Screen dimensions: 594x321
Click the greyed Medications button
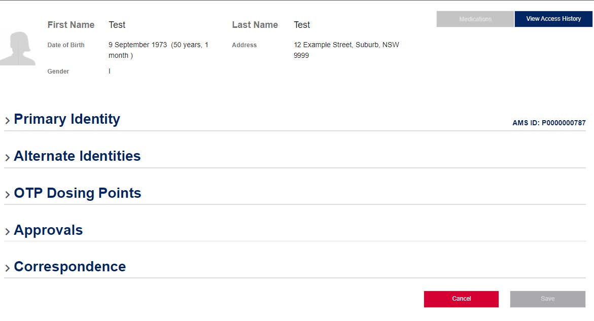point(475,19)
